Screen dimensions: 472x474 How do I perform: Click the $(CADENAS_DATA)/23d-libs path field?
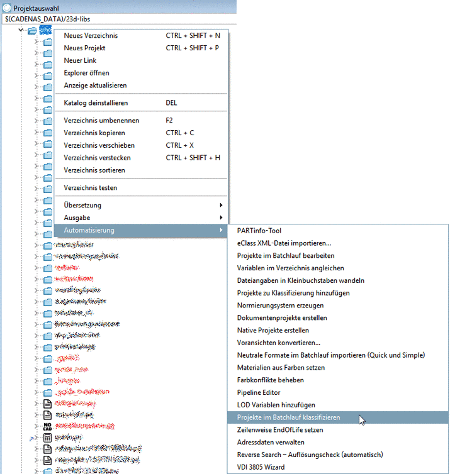point(119,19)
